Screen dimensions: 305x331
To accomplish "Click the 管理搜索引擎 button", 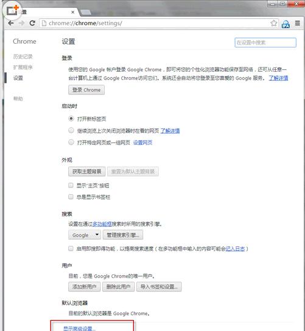I will (x=123, y=235).
